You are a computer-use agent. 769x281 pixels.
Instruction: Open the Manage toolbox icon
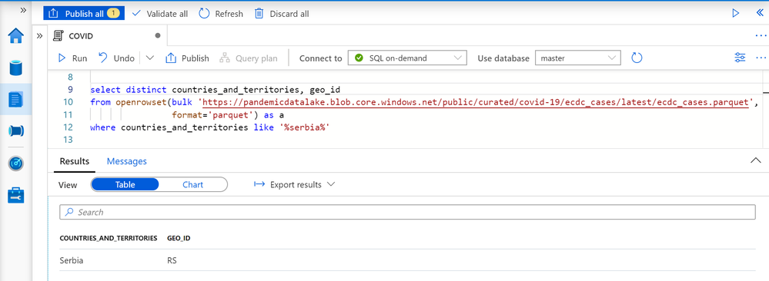point(15,195)
